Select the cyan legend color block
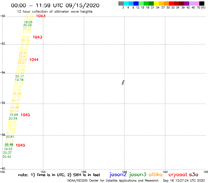Screen dimensions: 208x183 126,3
